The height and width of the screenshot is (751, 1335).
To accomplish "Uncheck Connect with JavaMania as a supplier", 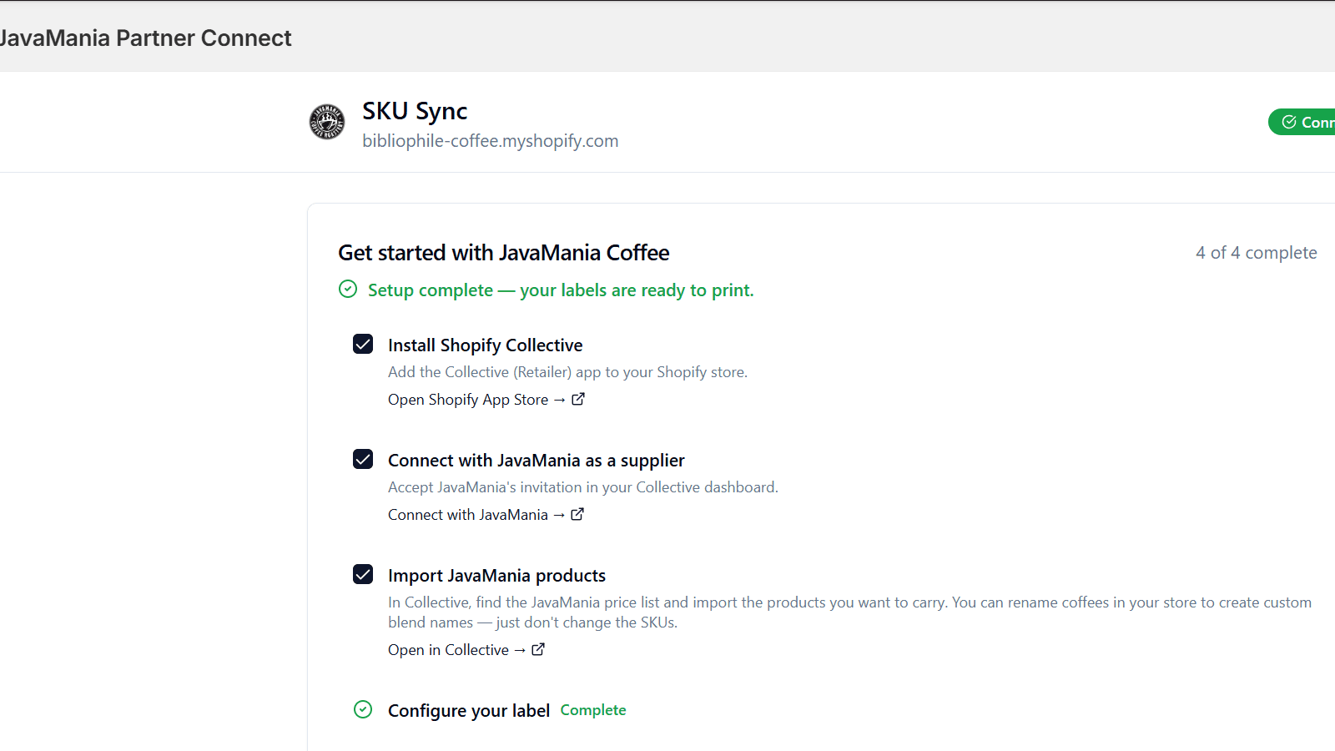I will tap(363, 459).
